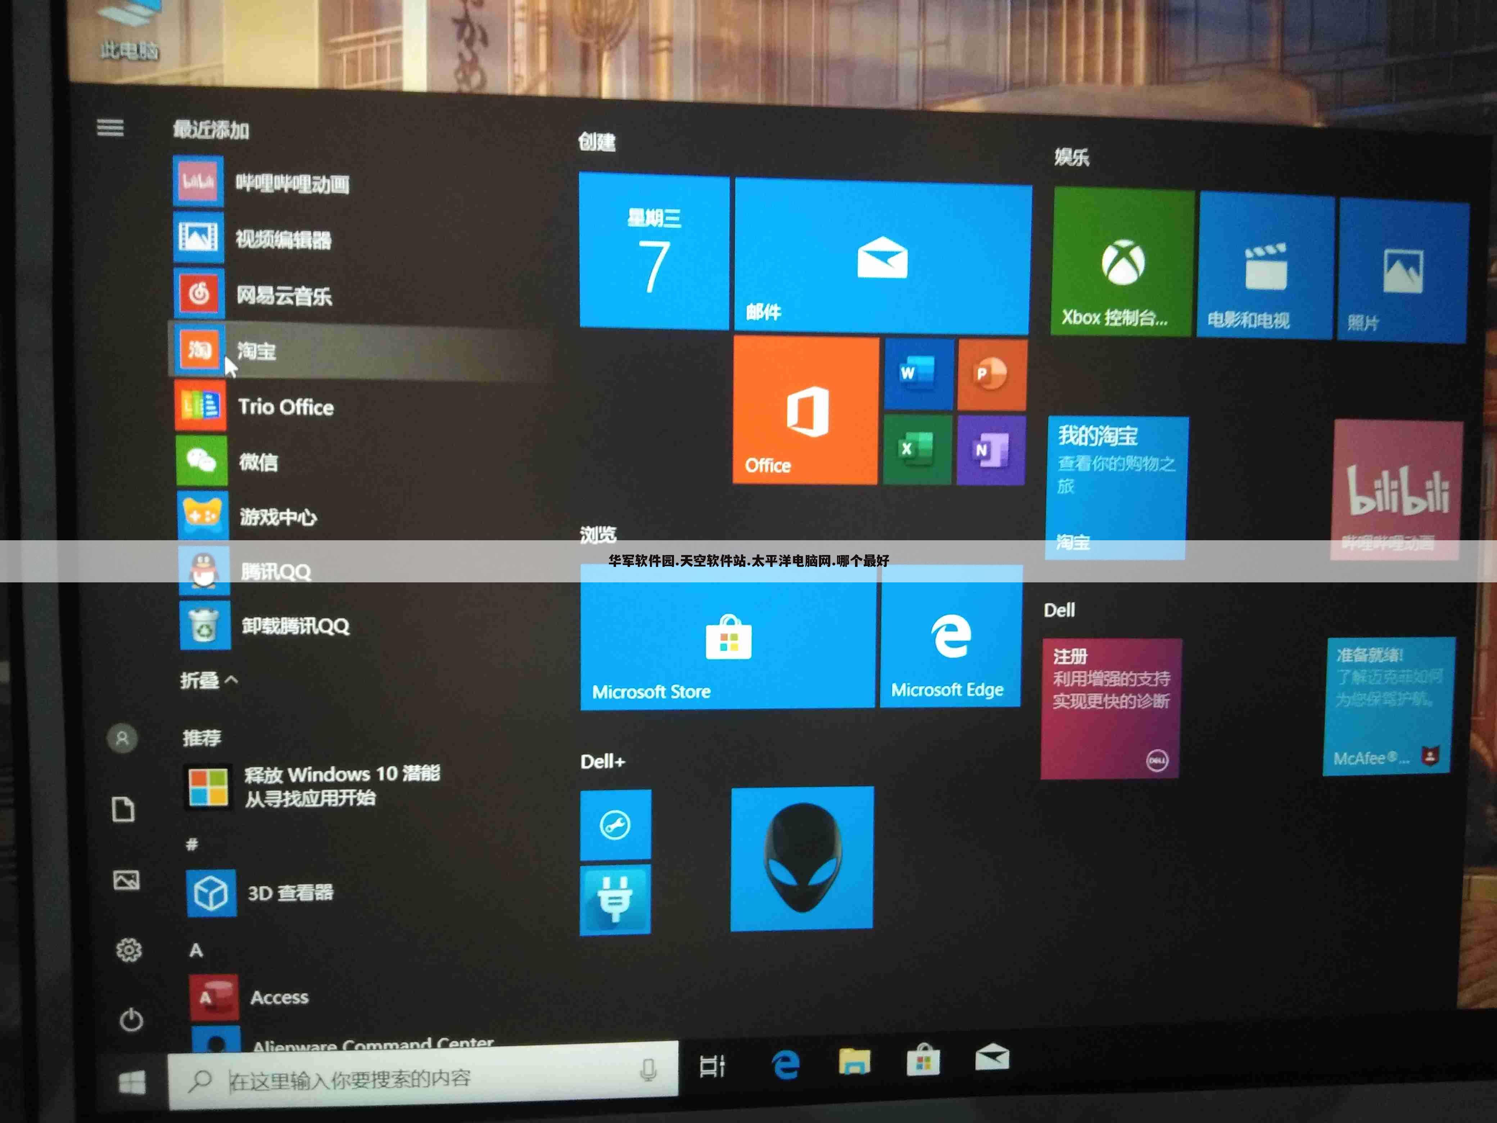Click the 推荐 section heading
The width and height of the screenshot is (1497, 1123).
202,737
